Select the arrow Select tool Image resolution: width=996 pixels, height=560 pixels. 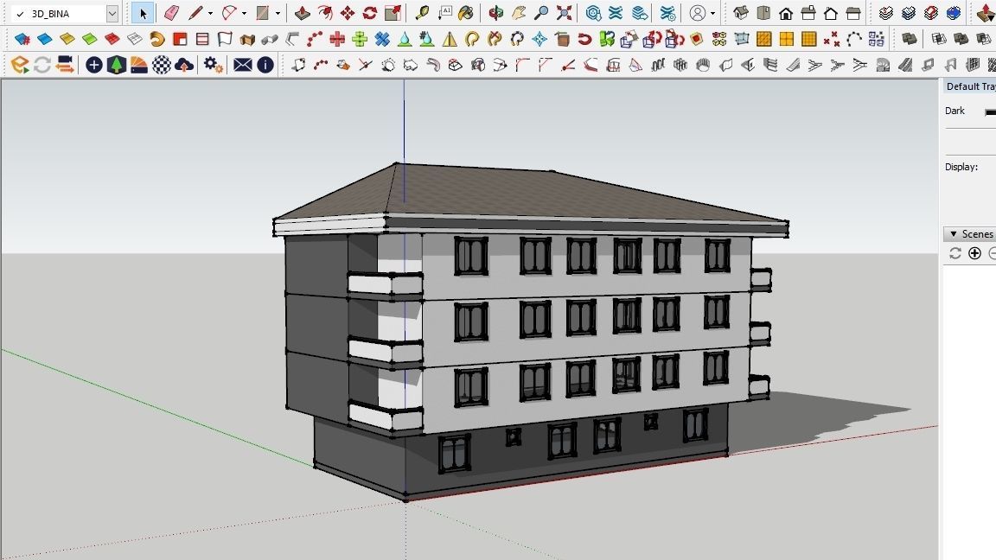(143, 13)
